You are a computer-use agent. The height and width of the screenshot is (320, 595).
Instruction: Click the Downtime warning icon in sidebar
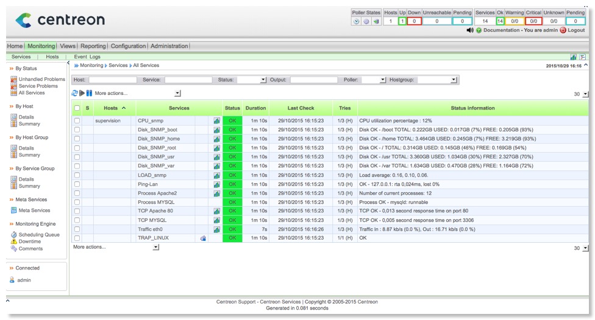pos(14,242)
